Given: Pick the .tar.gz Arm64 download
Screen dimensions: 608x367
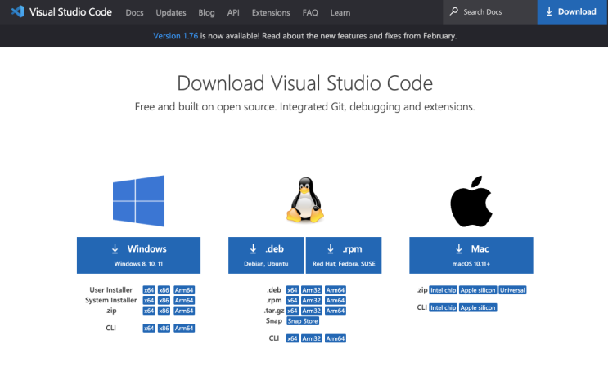Looking at the screenshot, I should [x=336, y=311].
